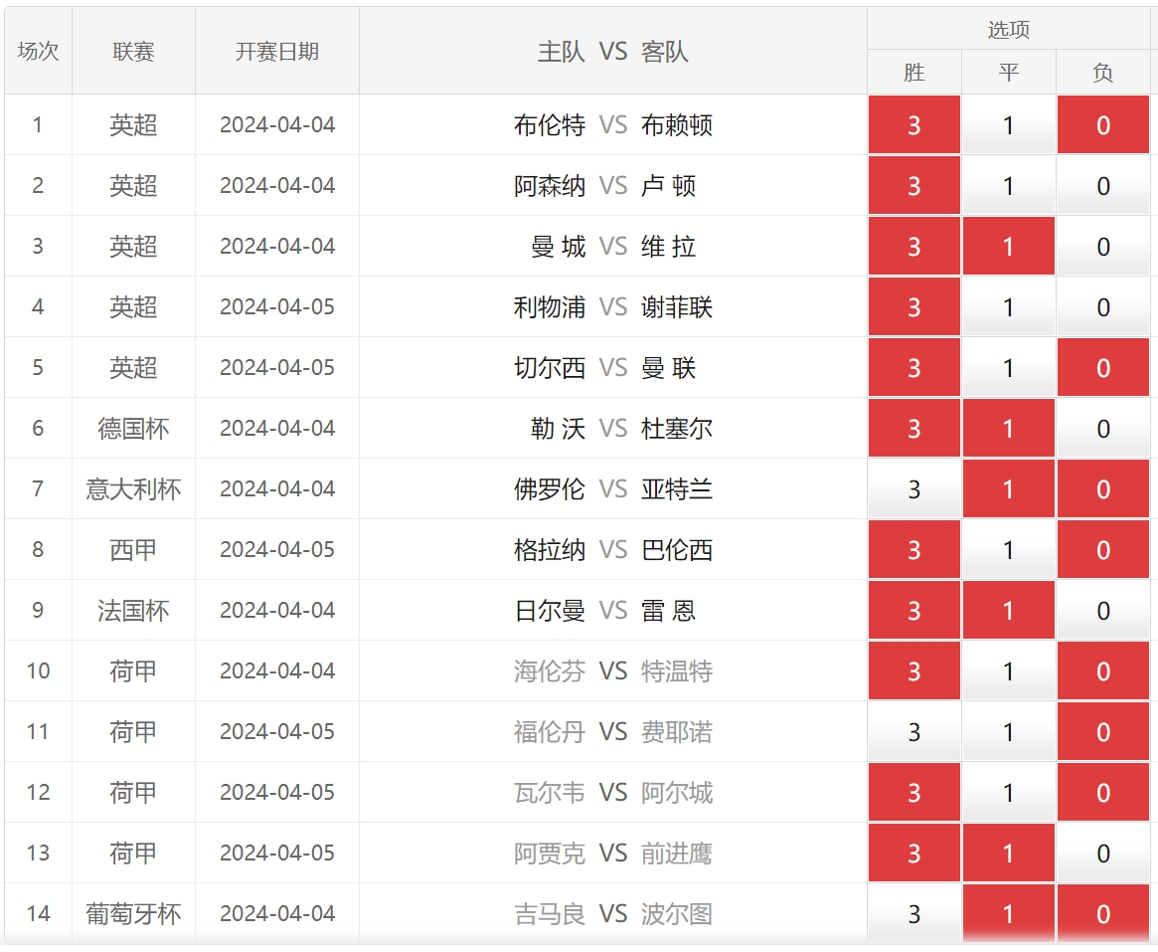Select draw option 1 for 福伦丹 vs 费耶诺
The height and width of the screenshot is (952, 1158).
[1009, 731]
